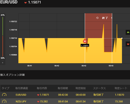Screen dimensions: 130x104
Task: Click the expiry time 08:41:34
Action: (x=81, y=102)
